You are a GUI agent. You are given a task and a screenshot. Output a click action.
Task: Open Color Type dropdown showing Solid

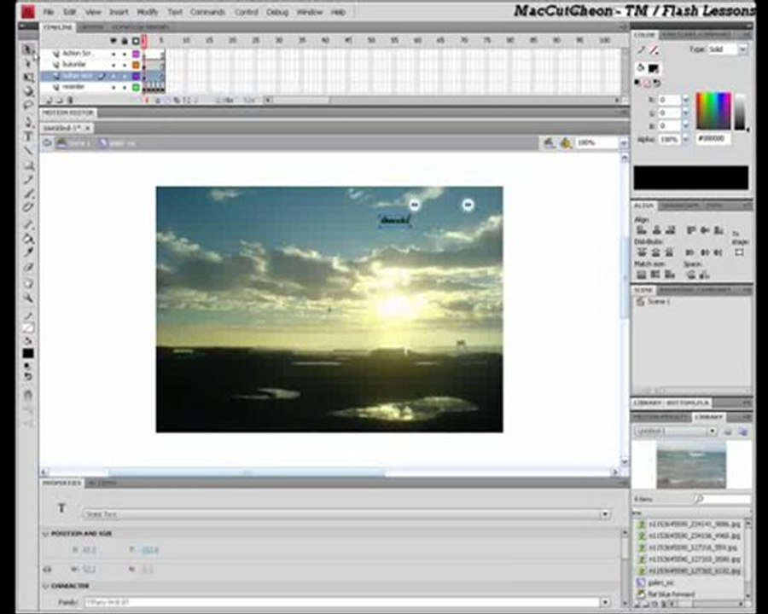tap(727, 49)
